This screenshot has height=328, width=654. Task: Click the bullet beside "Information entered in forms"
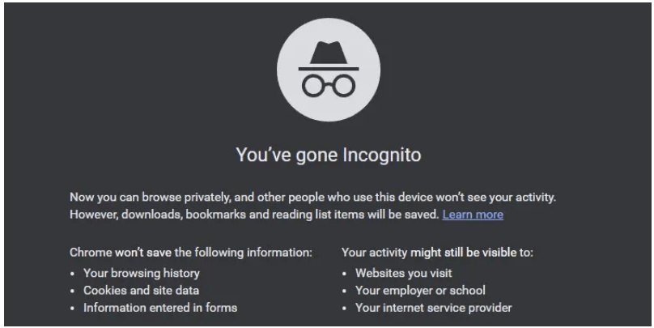click(73, 309)
